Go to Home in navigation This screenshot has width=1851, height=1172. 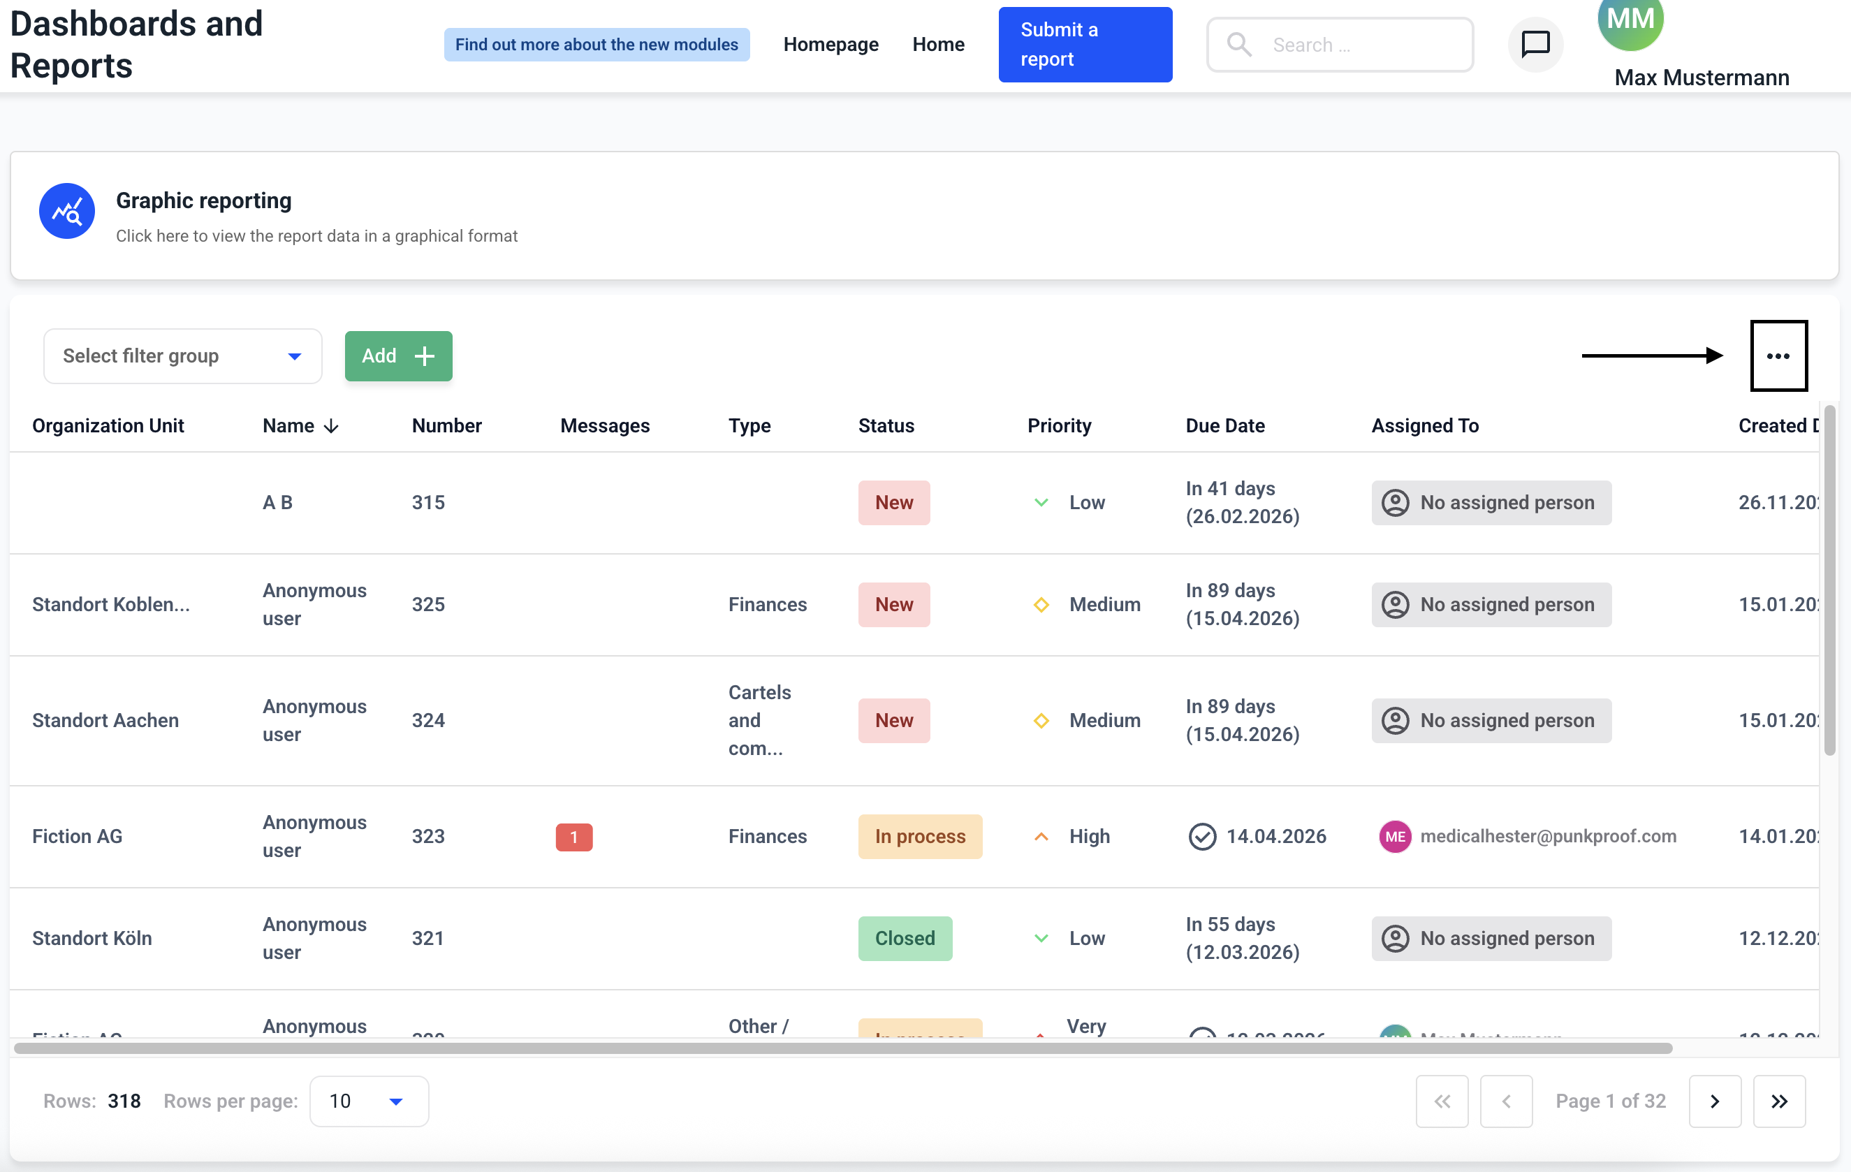(x=938, y=45)
